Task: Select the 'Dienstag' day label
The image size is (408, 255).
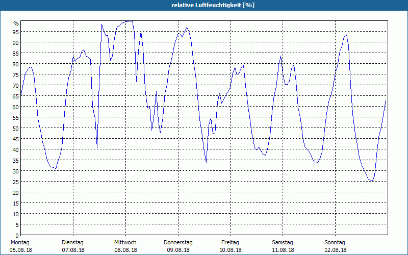Action: tap(72, 242)
